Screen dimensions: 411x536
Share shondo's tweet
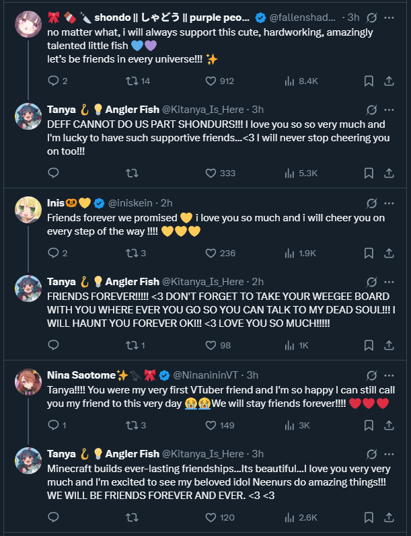389,81
